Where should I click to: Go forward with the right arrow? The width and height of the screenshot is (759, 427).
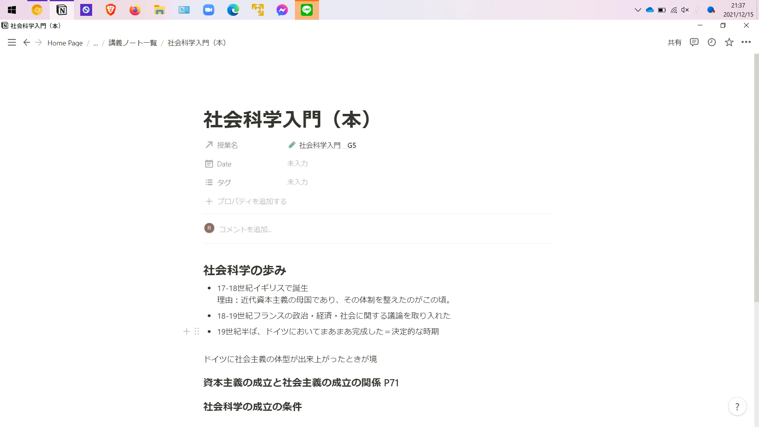38,42
